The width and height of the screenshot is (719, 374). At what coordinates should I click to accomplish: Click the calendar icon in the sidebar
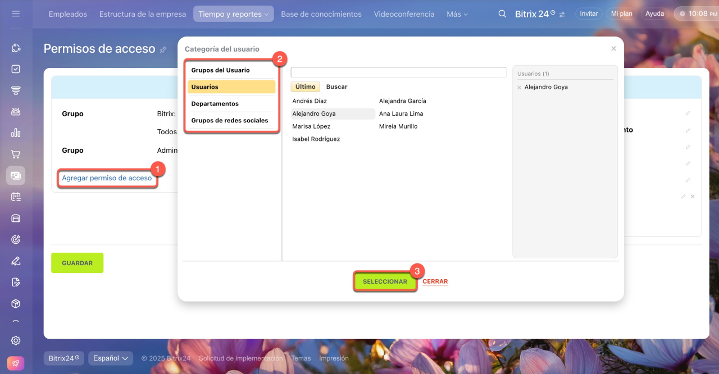point(16,197)
